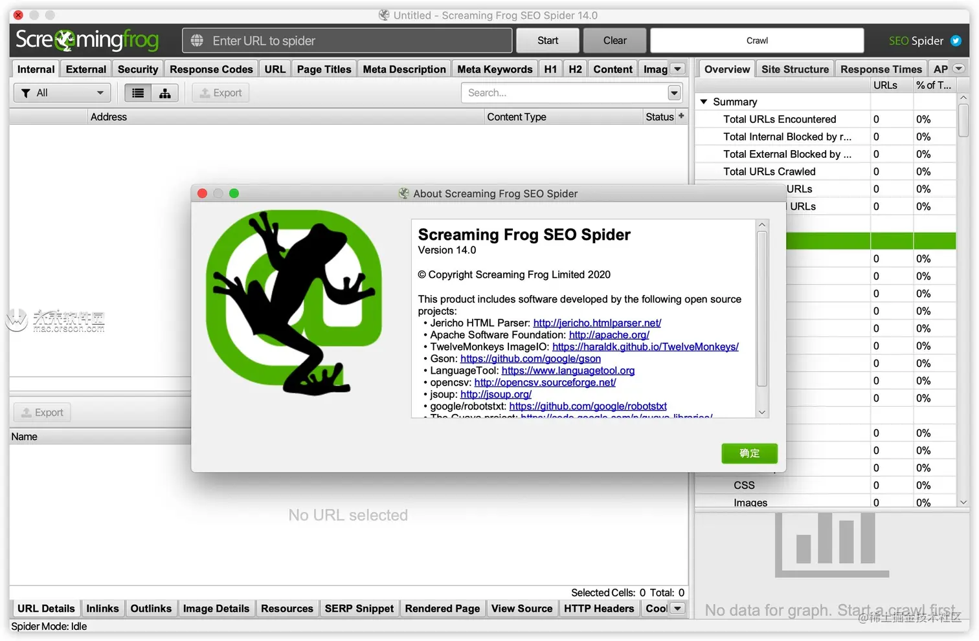The height and width of the screenshot is (641, 979).
Task: Open the URL Details bottom tab
Action: [46, 608]
